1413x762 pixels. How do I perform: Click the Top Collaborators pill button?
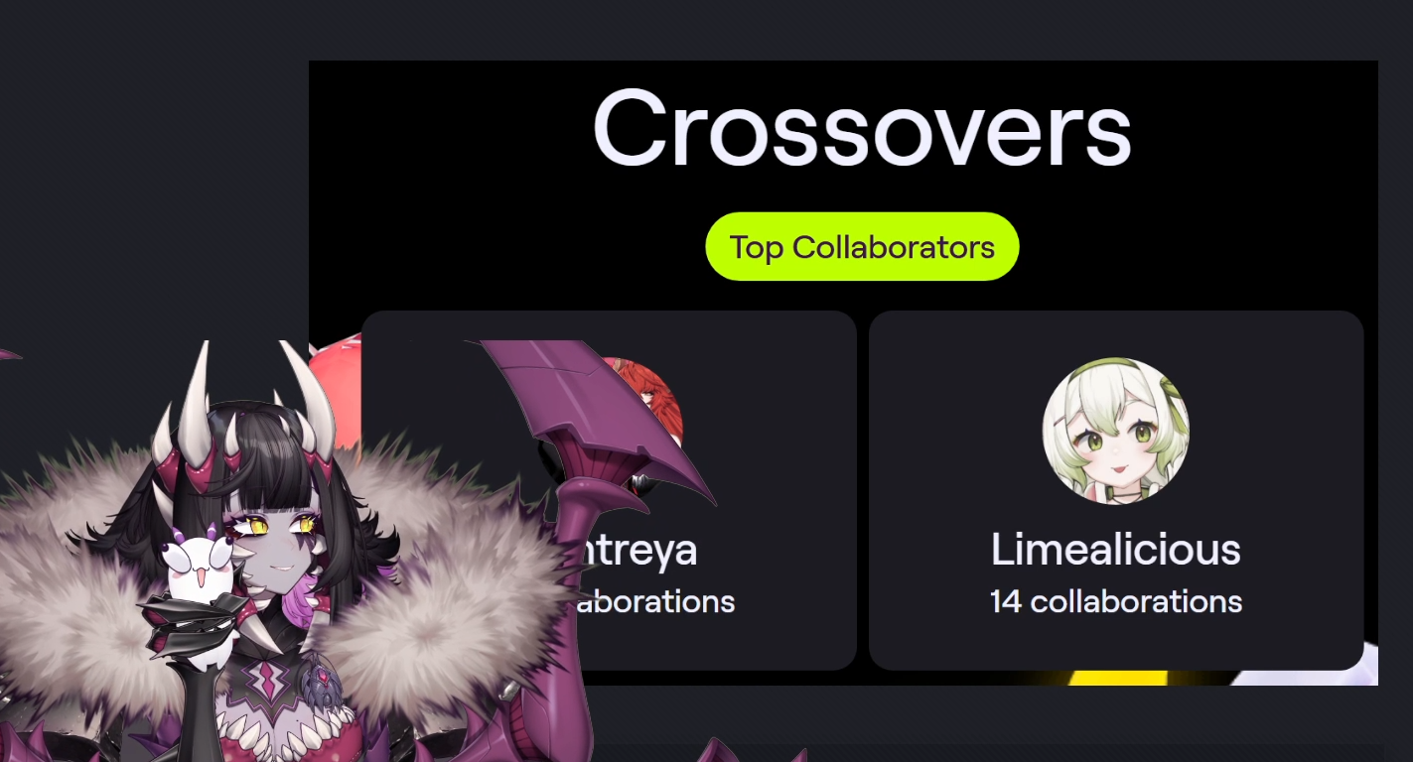862,247
